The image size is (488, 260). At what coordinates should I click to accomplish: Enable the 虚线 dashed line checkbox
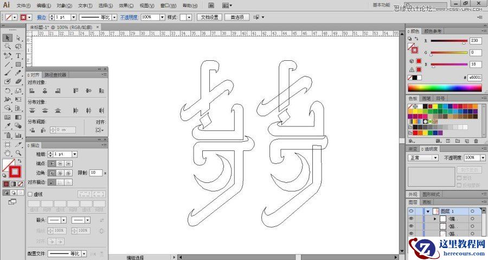coord(30,194)
